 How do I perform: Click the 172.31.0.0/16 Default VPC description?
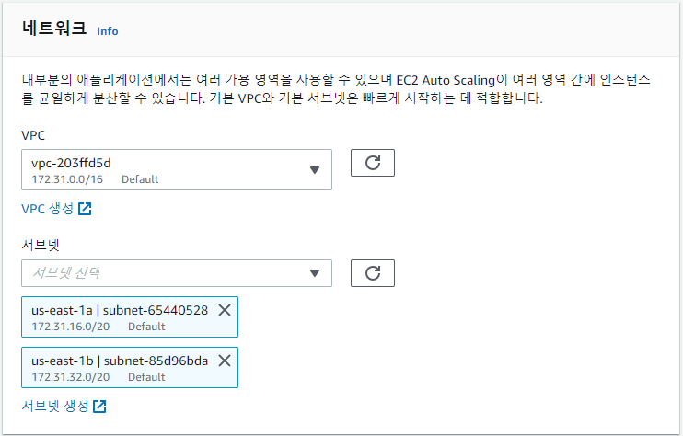[95, 179]
